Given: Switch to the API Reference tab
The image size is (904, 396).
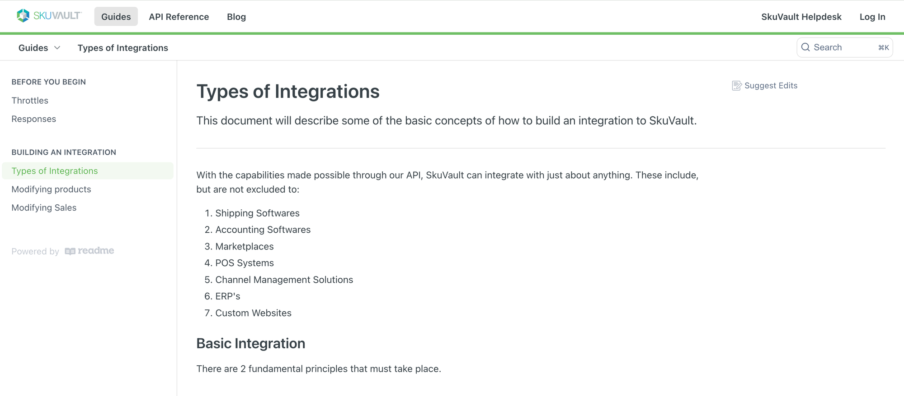Looking at the screenshot, I should (x=179, y=17).
